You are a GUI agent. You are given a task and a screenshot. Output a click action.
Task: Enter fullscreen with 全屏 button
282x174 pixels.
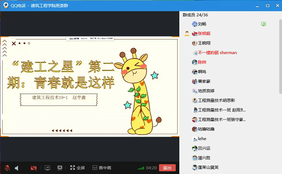[x=78, y=168]
